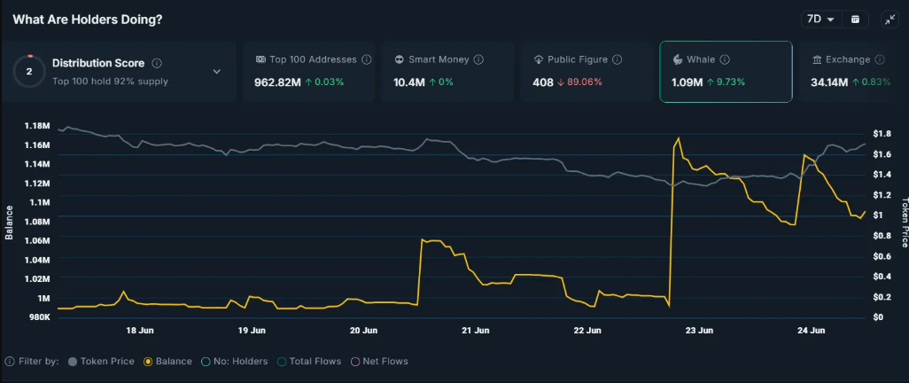909x383 pixels.
Task: Click info icon beside Public Figure
Action: click(x=618, y=60)
